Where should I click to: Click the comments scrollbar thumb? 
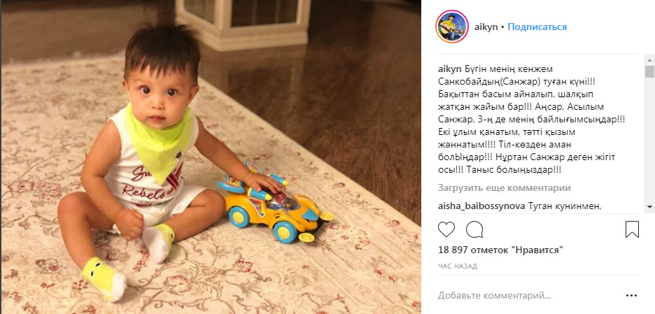click(x=649, y=71)
